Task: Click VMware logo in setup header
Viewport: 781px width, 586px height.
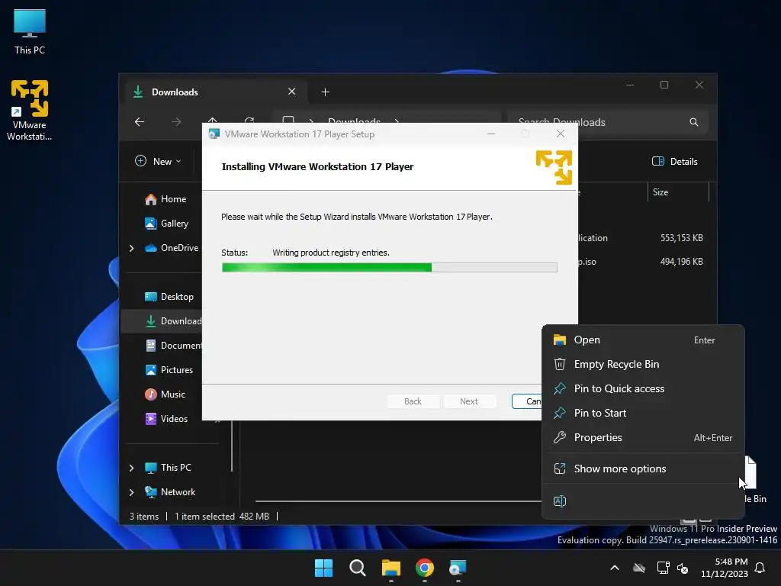Action: click(x=554, y=167)
